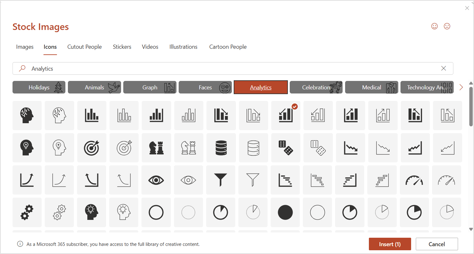This screenshot has height=254, width=474.
Task: Switch to the Cutout People tab
Action: tap(84, 47)
